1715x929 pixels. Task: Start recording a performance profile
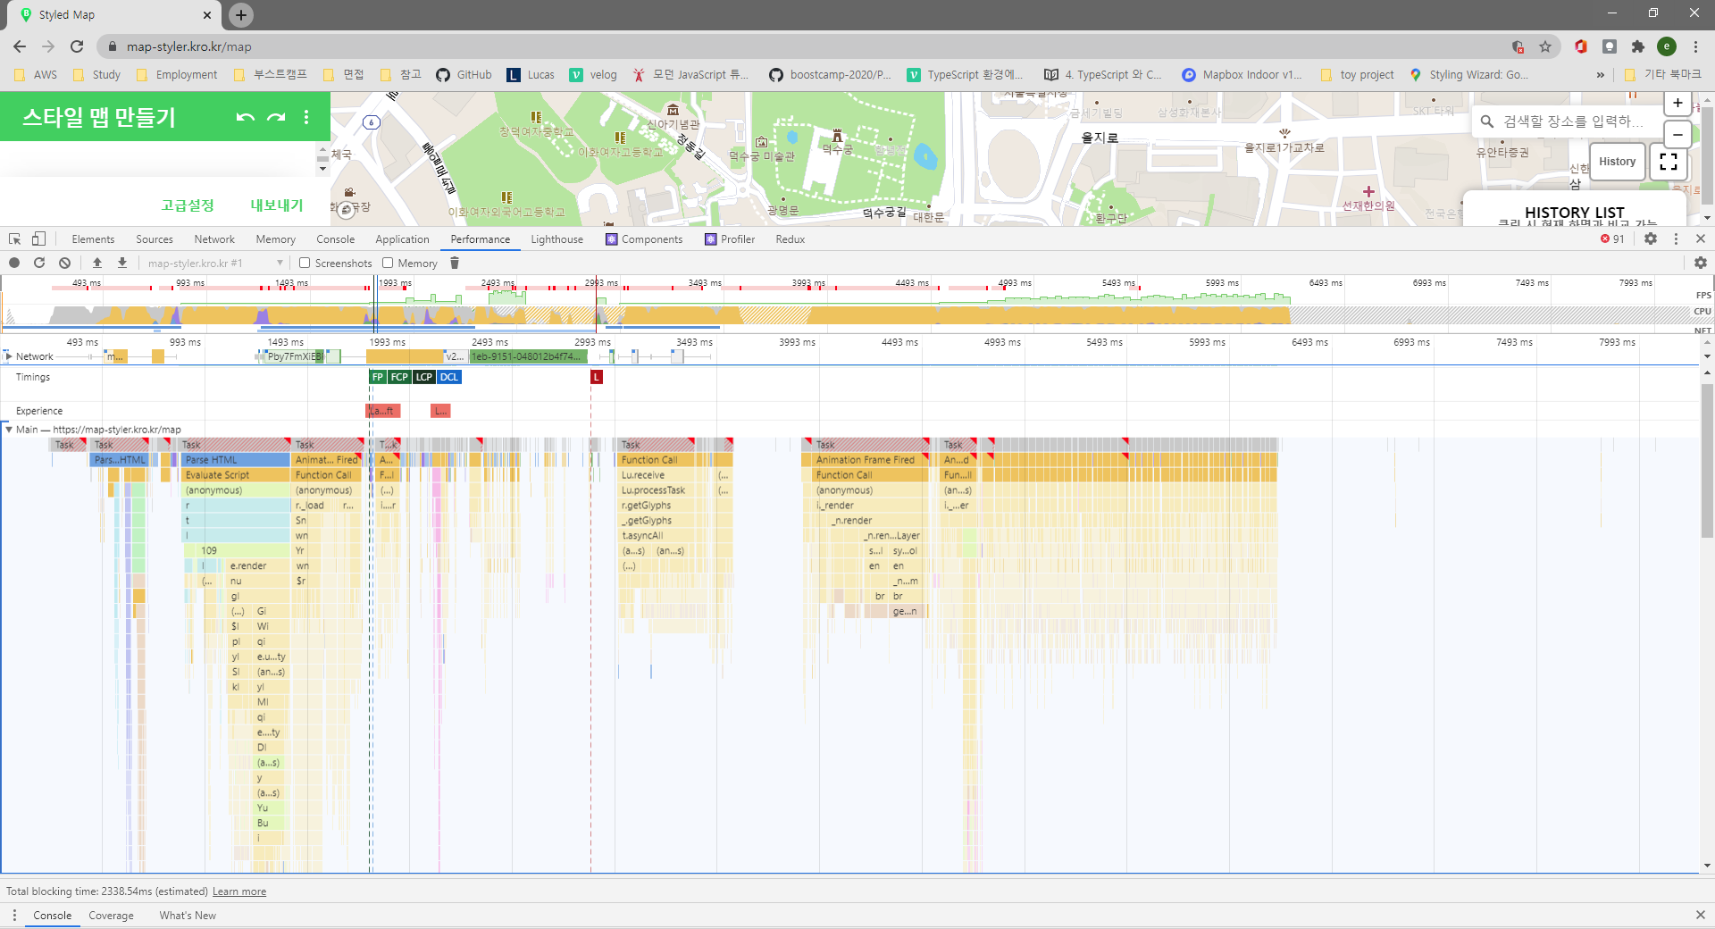(x=14, y=263)
